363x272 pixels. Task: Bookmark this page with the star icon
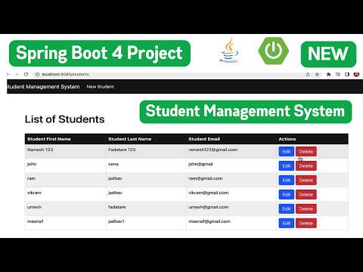(317, 74)
